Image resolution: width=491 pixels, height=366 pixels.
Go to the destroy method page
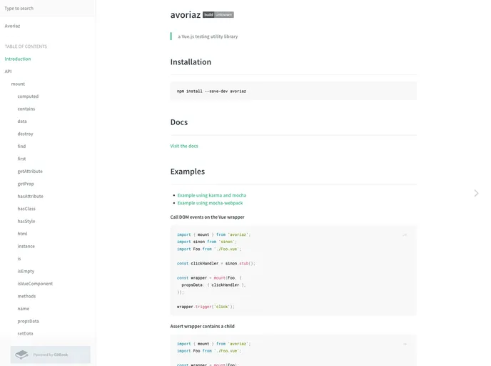pos(26,134)
